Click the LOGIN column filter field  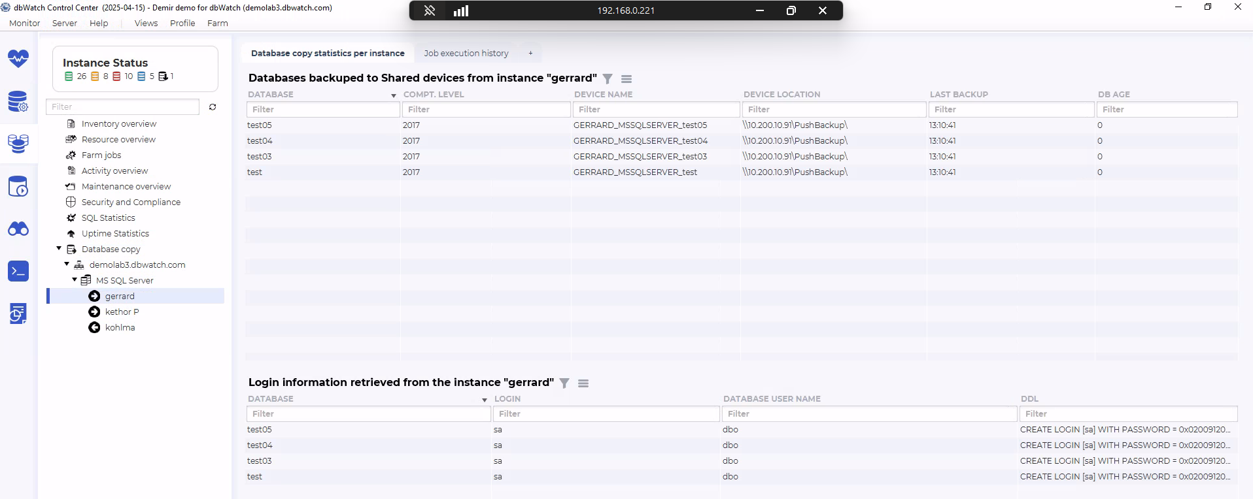coord(606,414)
